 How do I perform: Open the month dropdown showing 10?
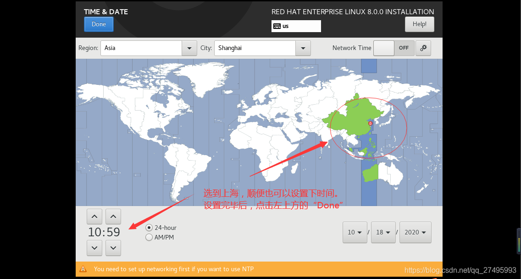[355, 233]
